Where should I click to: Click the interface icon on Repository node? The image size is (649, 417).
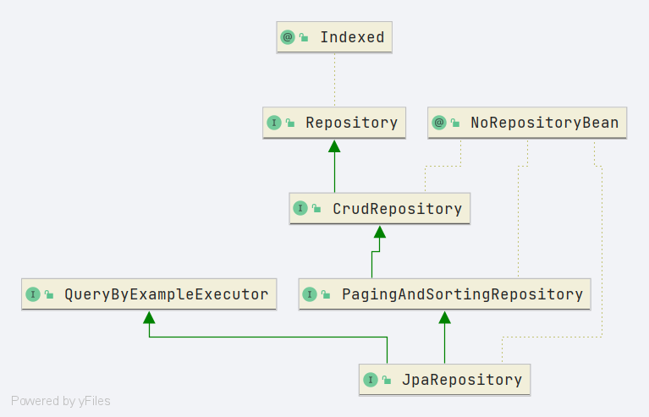(x=273, y=123)
